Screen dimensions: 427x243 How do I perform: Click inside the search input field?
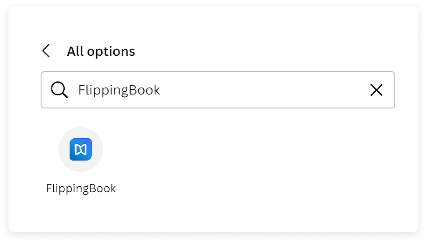click(x=213, y=90)
